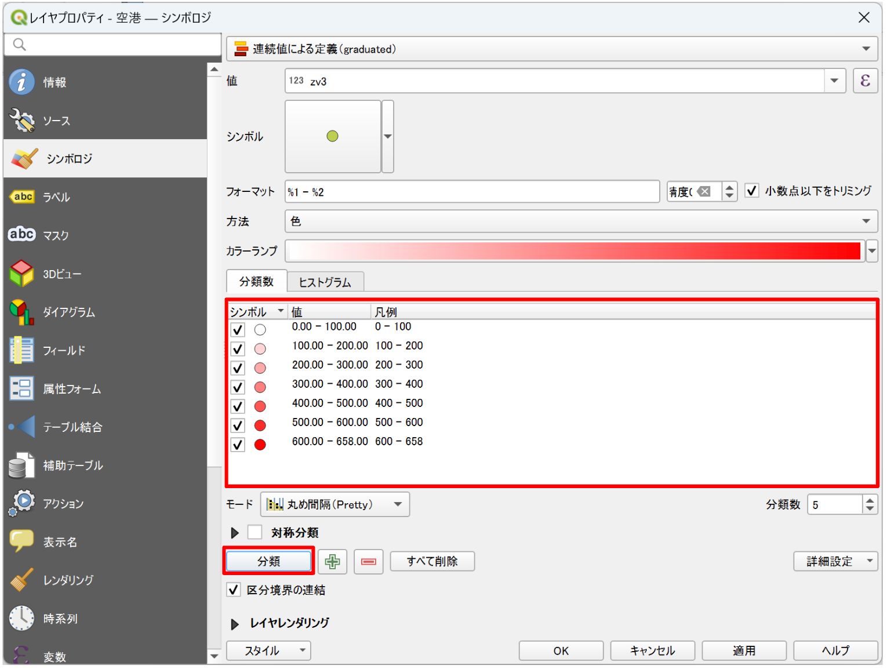The height and width of the screenshot is (669, 887).
Task: Click the すべて削除 button
Action: coord(432,561)
